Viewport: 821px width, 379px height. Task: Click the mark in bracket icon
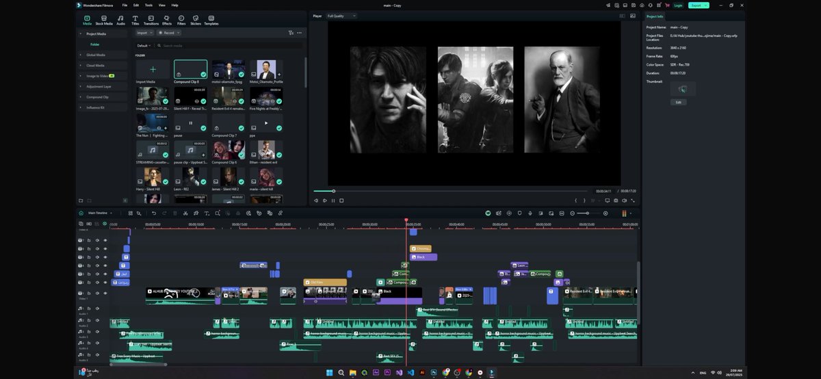click(x=576, y=200)
